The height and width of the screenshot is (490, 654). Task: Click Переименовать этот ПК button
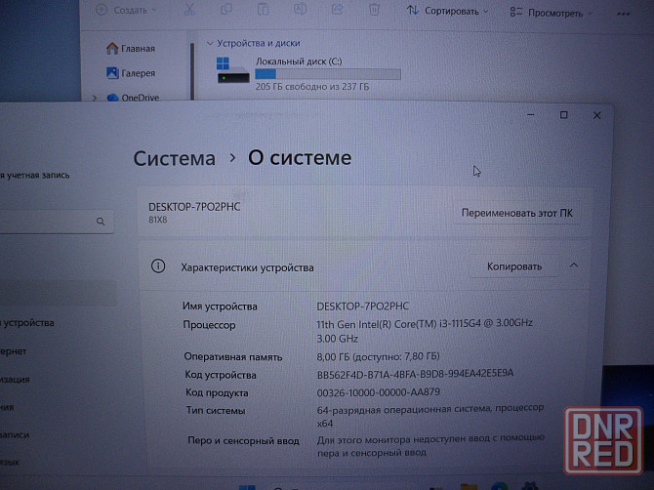(x=516, y=213)
